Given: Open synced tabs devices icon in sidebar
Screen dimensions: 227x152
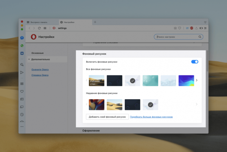Looking at the screenshot, I should (22, 107).
